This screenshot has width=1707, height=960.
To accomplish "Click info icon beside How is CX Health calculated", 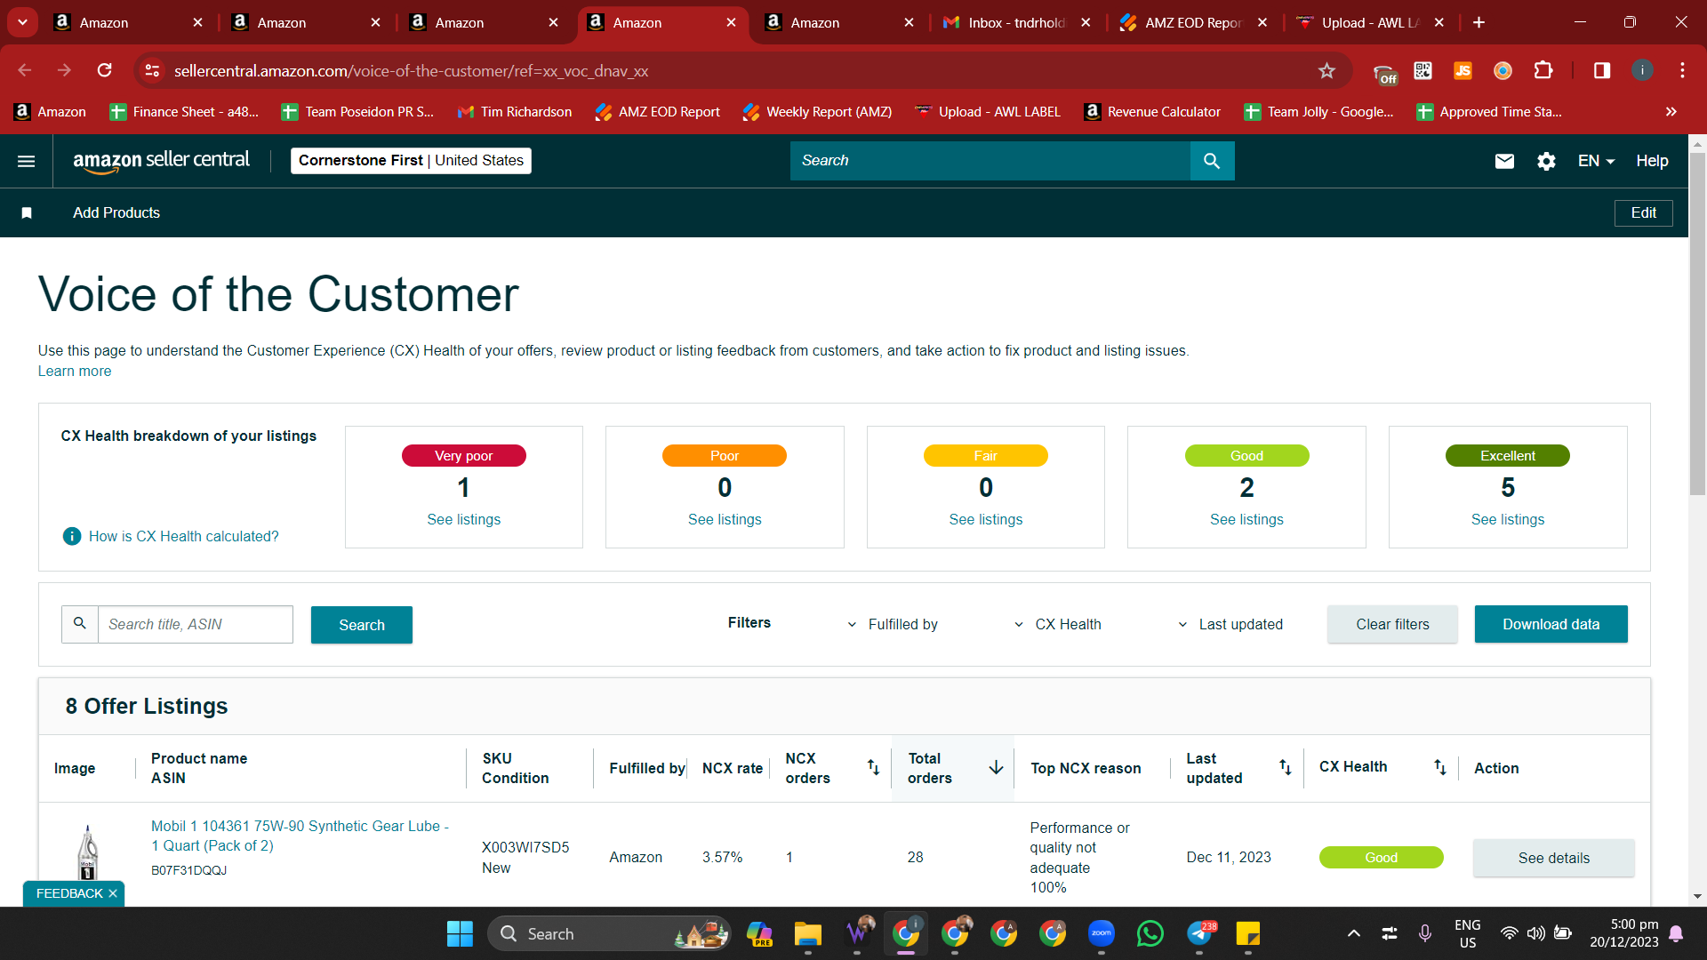I will click(x=72, y=536).
